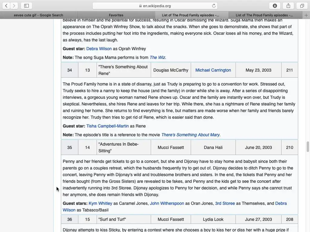Click Mucci Fassett in episode 35 row
310x232 pixels.
click(171, 147)
